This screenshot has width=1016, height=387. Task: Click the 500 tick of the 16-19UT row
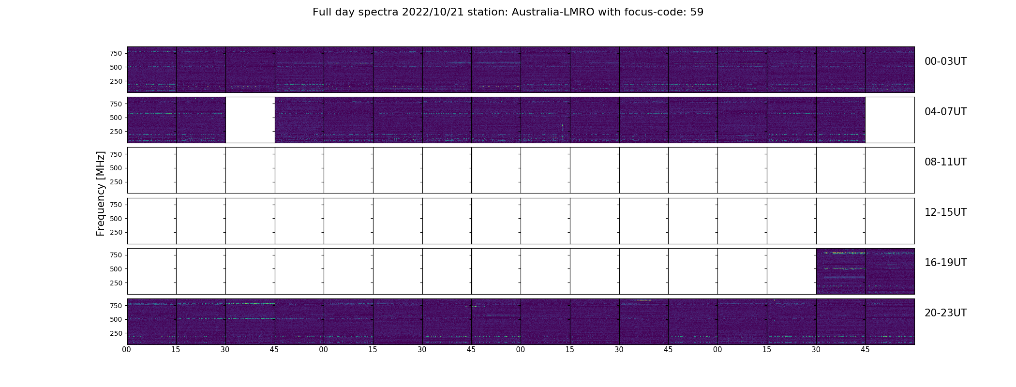click(x=116, y=269)
